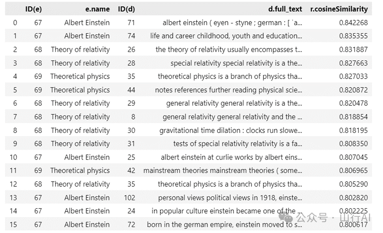Click the d.full_text column header

point(285,9)
